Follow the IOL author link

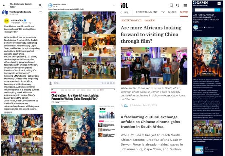(126, 105)
